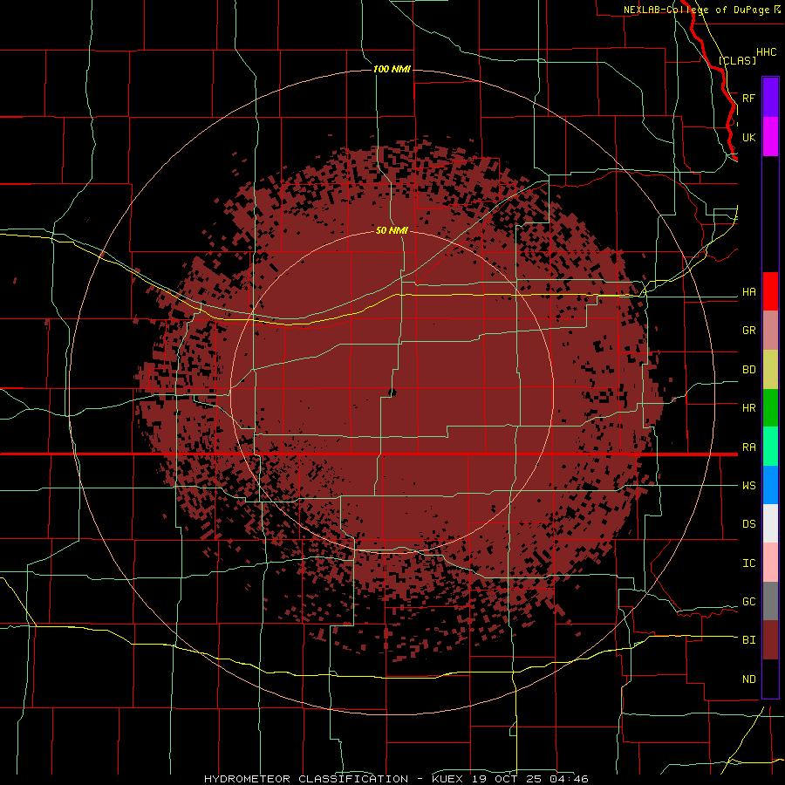785x785 pixels.
Task: Click the BD yellow legend swatch
Action: [770, 370]
